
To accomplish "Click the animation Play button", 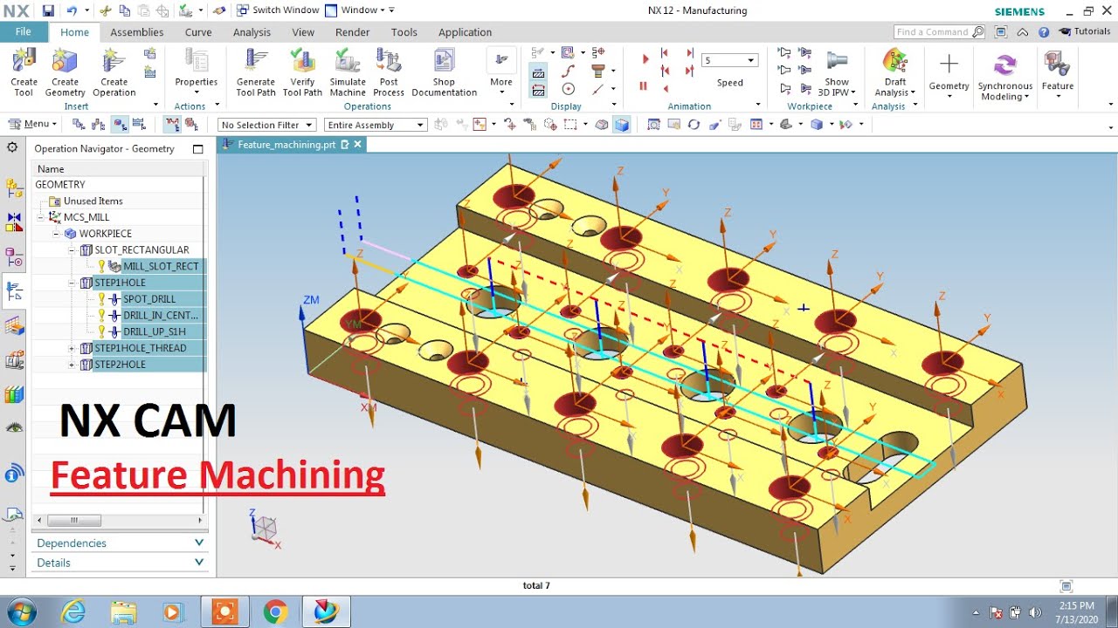I will coord(645,59).
